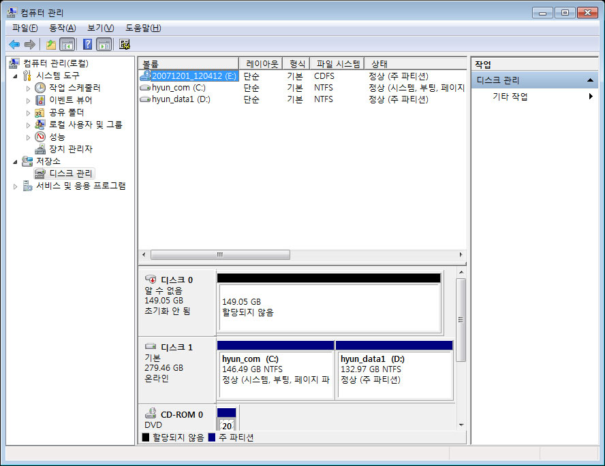The image size is (605, 466).
Task: Click the hyun_data1 (D:) drive icon
Action: [145, 99]
